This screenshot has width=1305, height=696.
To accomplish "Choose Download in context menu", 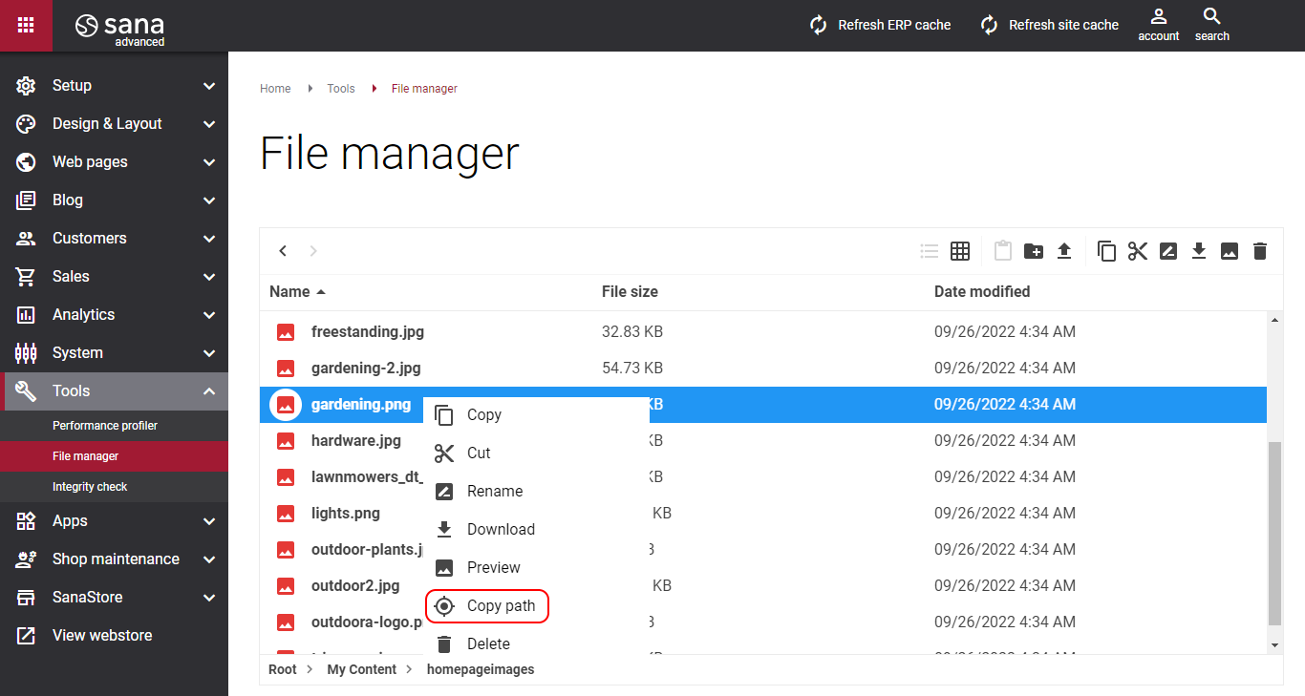I will (x=536, y=530).
